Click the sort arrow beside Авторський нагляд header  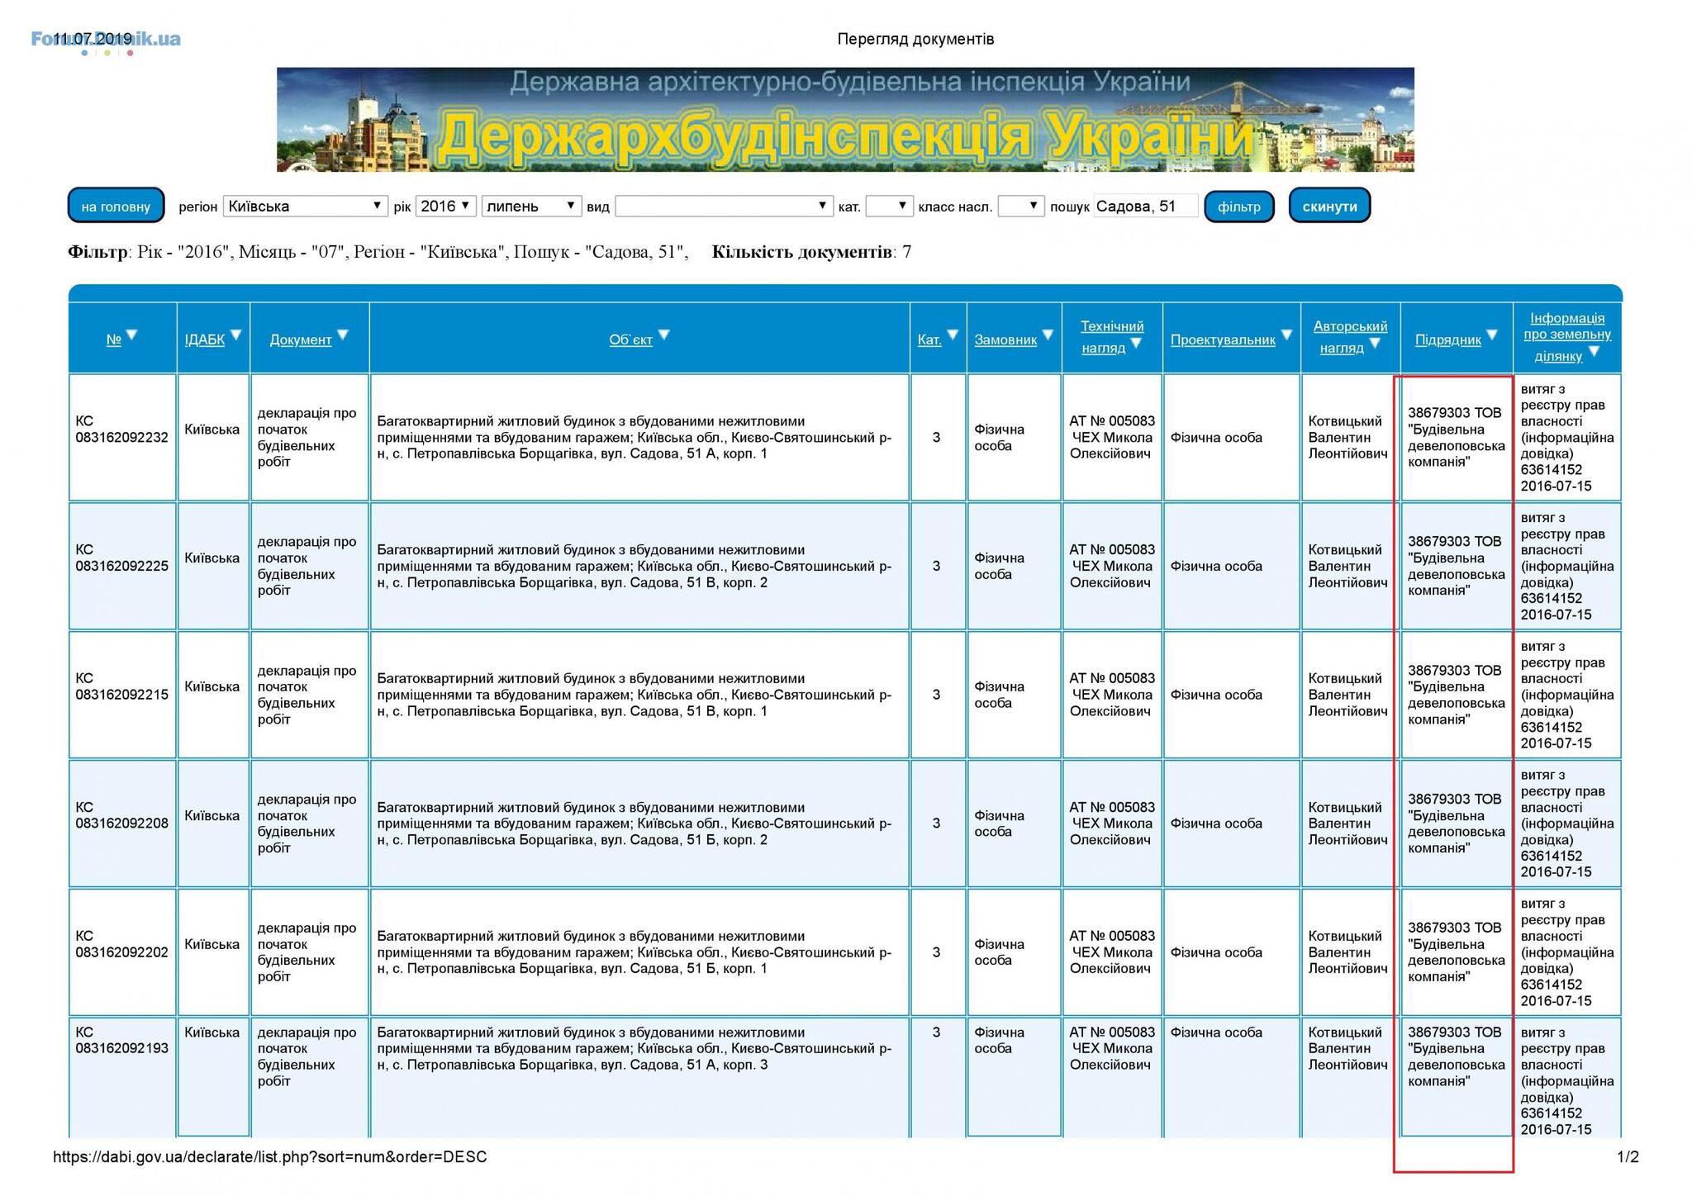pyautogui.click(x=1375, y=344)
